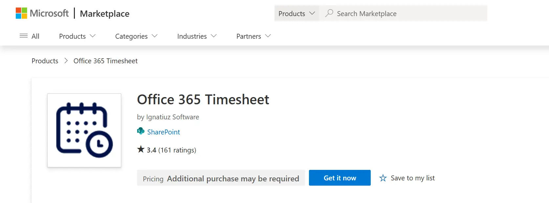Click the Get it now button
Image resolution: width=549 pixels, height=203 pixels.
(340, 178)
